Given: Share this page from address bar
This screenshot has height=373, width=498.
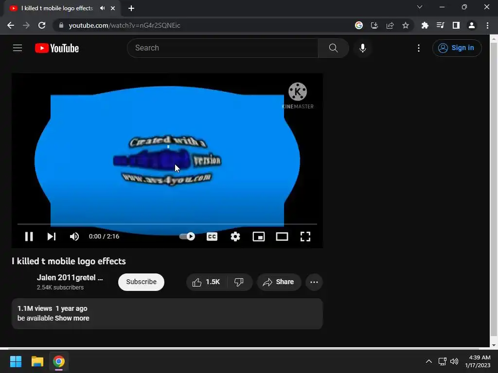Looking at the screenshot, I should tap(390, 25).
